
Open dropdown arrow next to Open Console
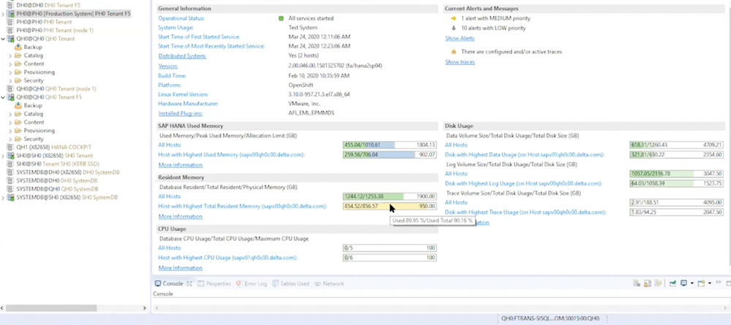click(709, 283)
